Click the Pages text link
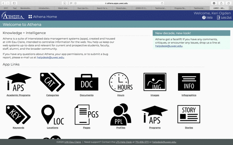Image resolution: width=233 pixels, height=145 pixels. click(x=87, y=128)
